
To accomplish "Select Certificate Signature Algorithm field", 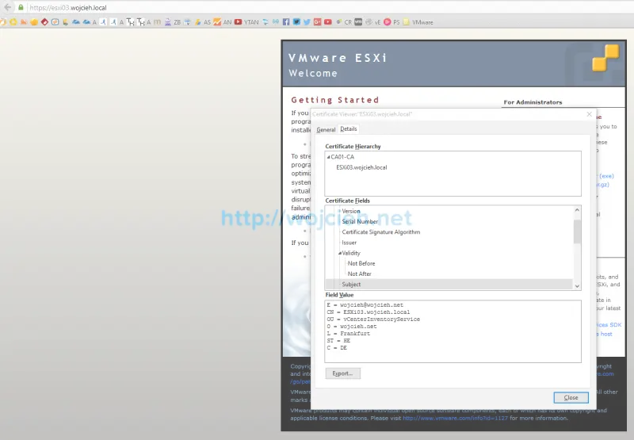I will point(381,232).
